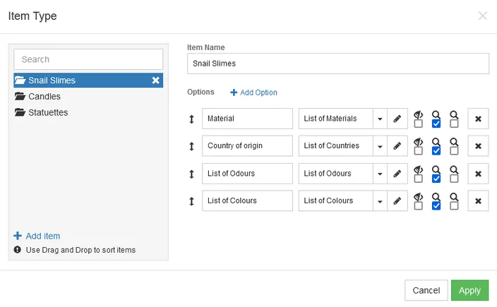
Task: Uncheck first search checkbox for Country of origin
Action: coord(436,151)
